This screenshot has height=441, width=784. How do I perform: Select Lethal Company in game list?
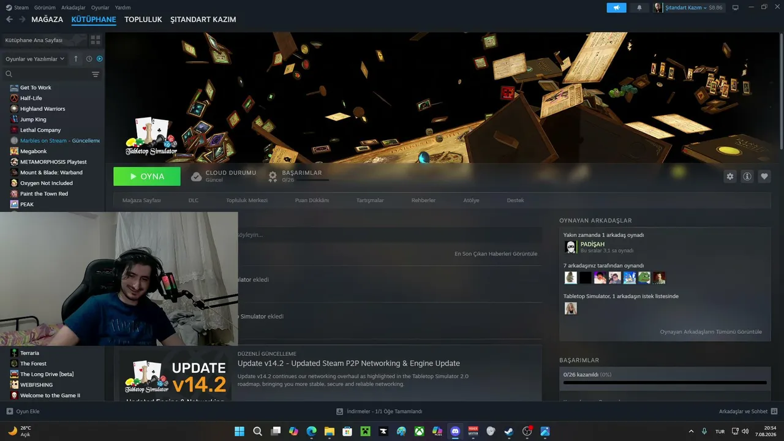coord(40,130)
